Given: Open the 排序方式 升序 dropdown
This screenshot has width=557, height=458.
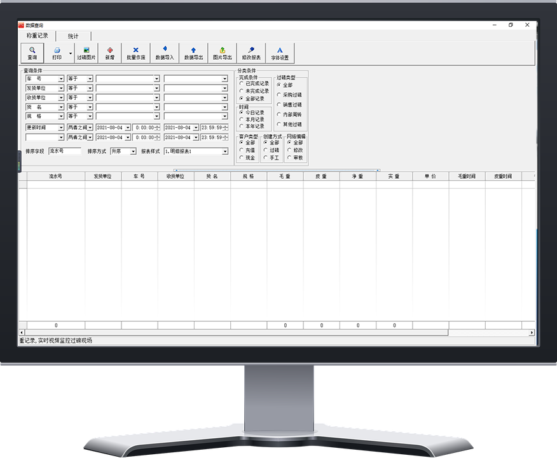Looking at the screenshot, I should point(133,151).
